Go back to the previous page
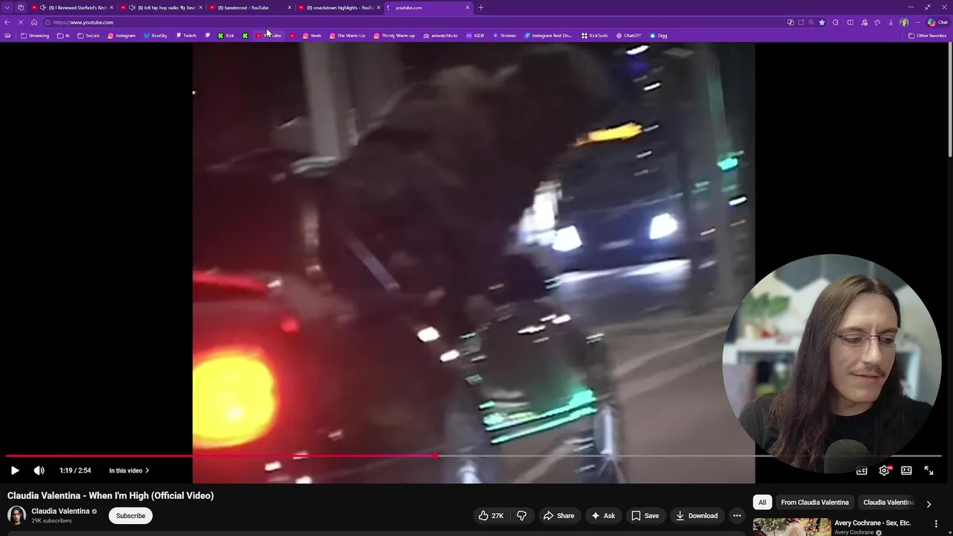Image resolution: width=953 pixels, height=536 pixels. pos(7,22)
